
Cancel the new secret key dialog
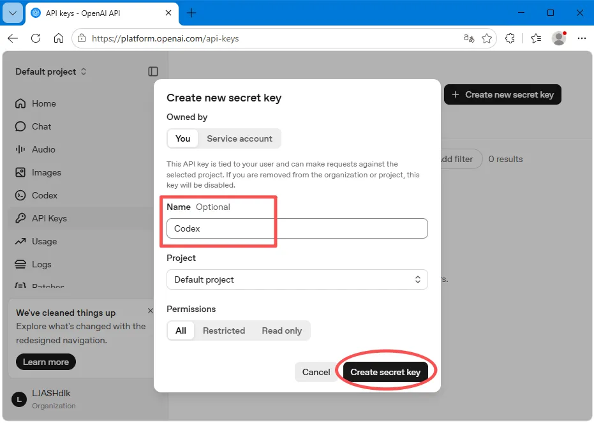(x=316, y=372)
